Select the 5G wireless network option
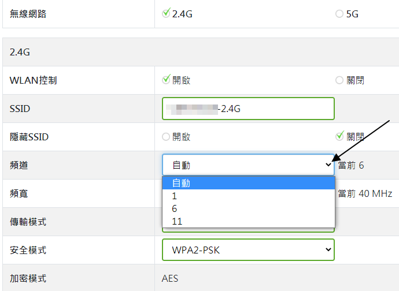The height and width of the screenshot is (291, 399). (339, 14)
